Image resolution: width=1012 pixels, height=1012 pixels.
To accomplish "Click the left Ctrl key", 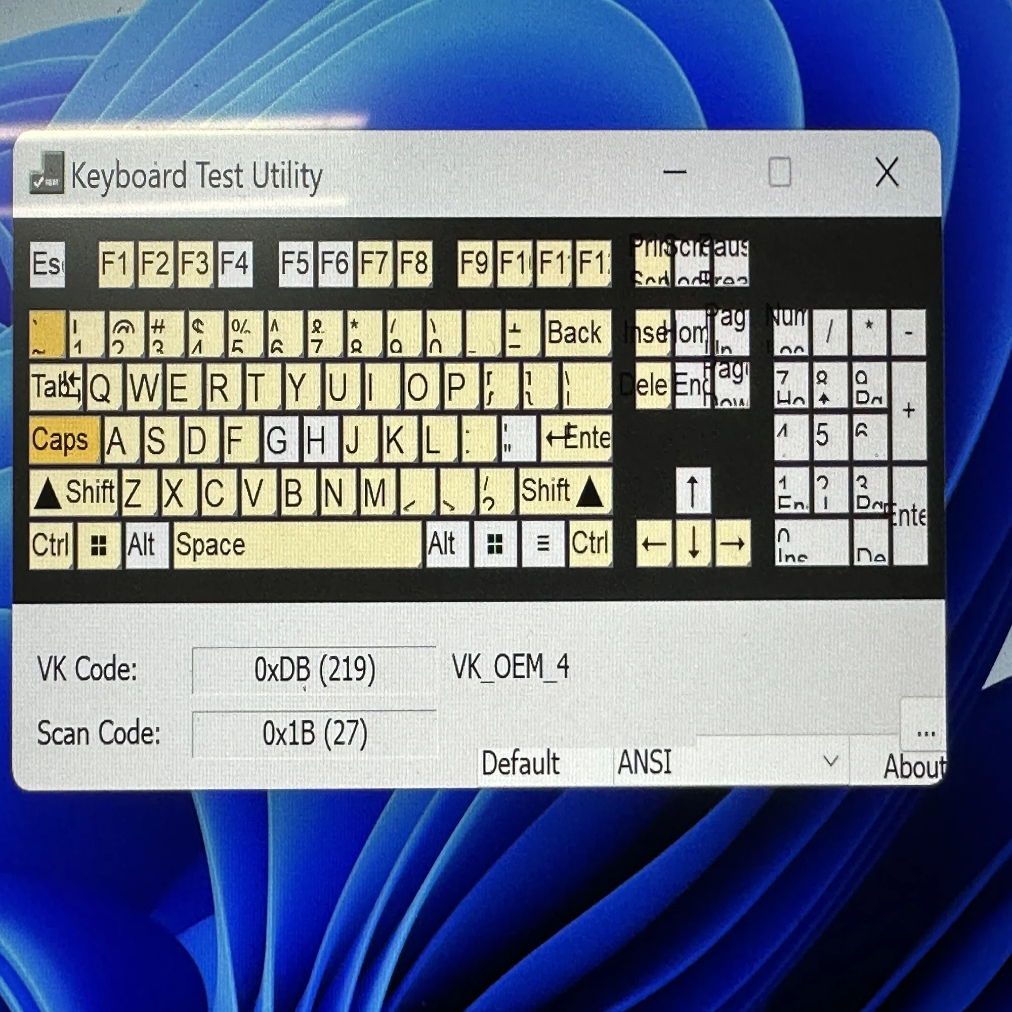I will (x=51, y=545).
